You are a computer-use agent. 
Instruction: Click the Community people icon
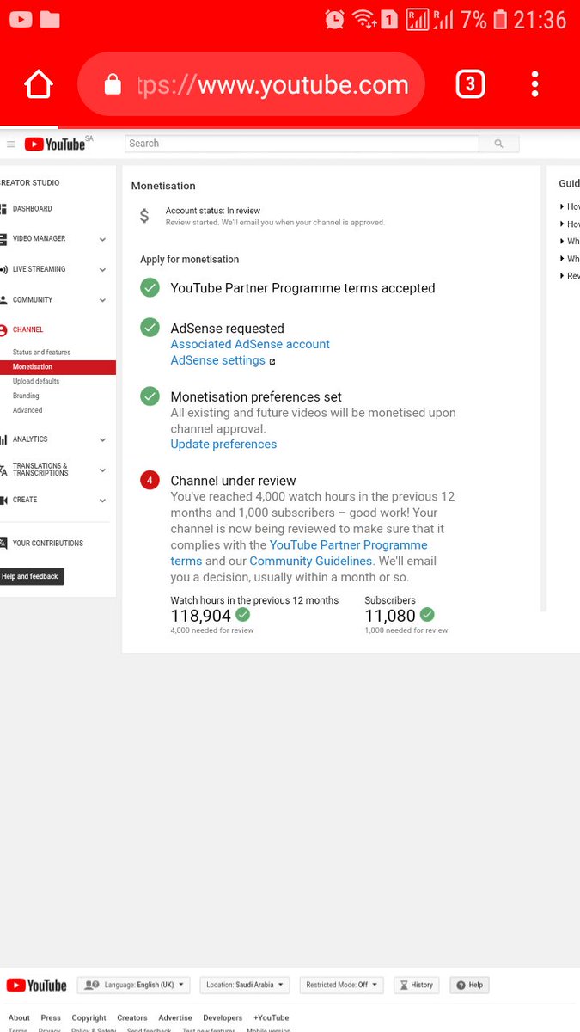[x=3, y=300]
